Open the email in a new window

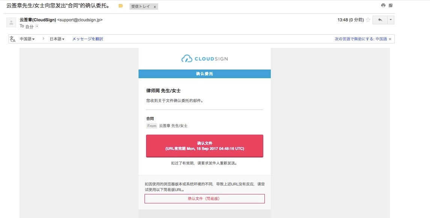coord(391,5)
